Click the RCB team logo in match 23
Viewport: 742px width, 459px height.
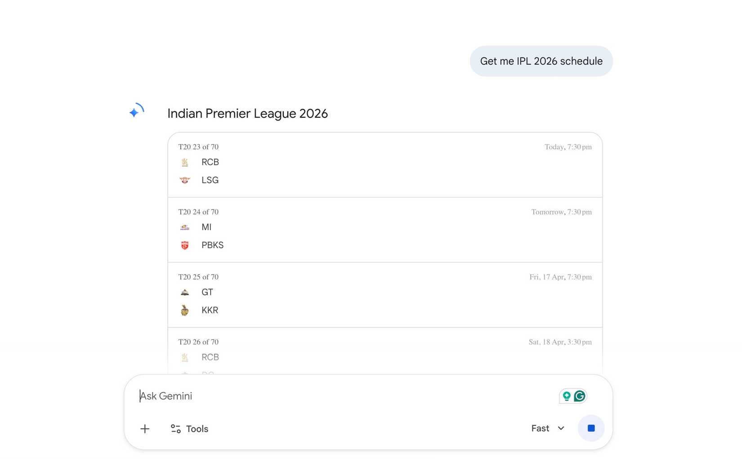pyautogui.click(x=185, y=162)
